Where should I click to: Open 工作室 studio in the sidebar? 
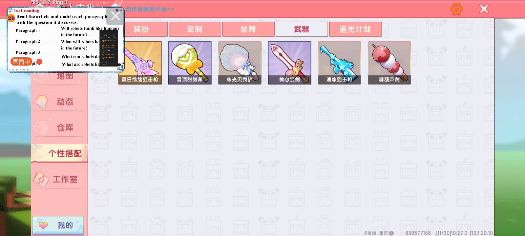[59, 179]
